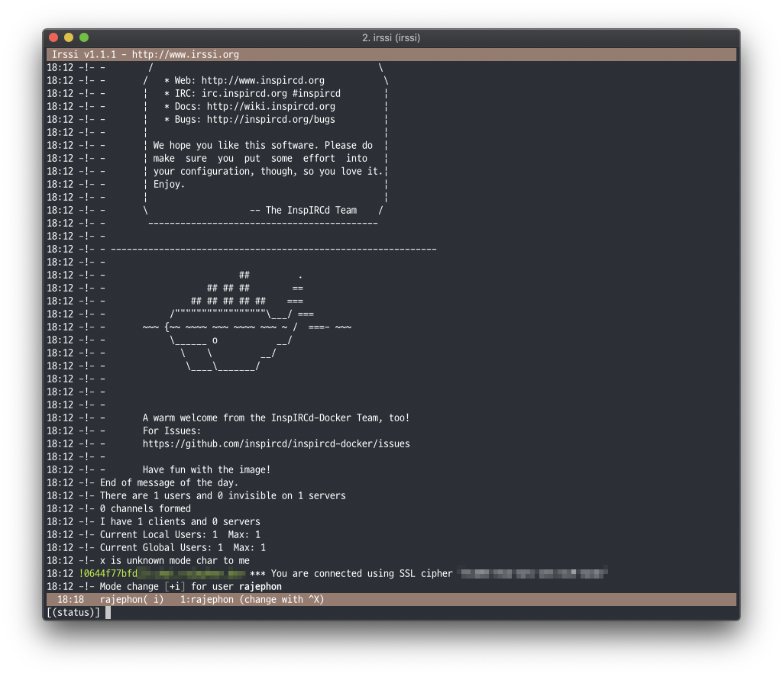Viewport: 783px width, 677px height.
Task: Click 'You are connected using SSL cipher' message
Action: pyautogui.click(x=351, y=573)
